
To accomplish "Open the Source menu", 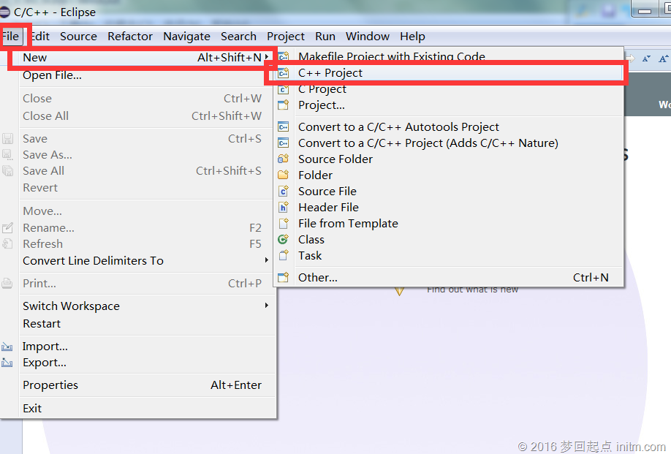I will [78, 37].
